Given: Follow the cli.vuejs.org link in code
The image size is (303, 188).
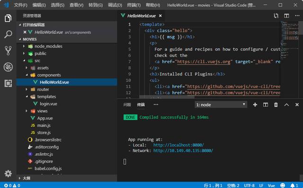Looking at the screenshot, I should (204, 62).
